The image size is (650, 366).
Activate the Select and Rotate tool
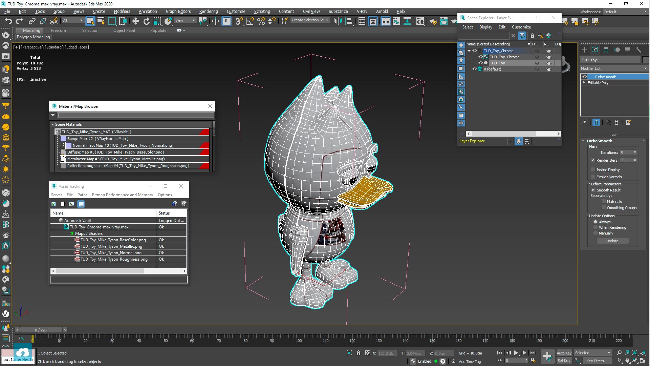tap(146, 21)
